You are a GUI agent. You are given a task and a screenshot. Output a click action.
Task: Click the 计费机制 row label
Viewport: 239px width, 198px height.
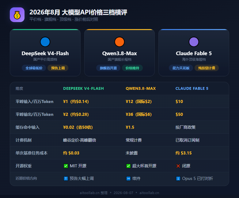(x=24, y=140)
